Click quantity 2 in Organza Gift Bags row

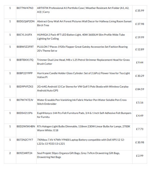pos(10,153)
